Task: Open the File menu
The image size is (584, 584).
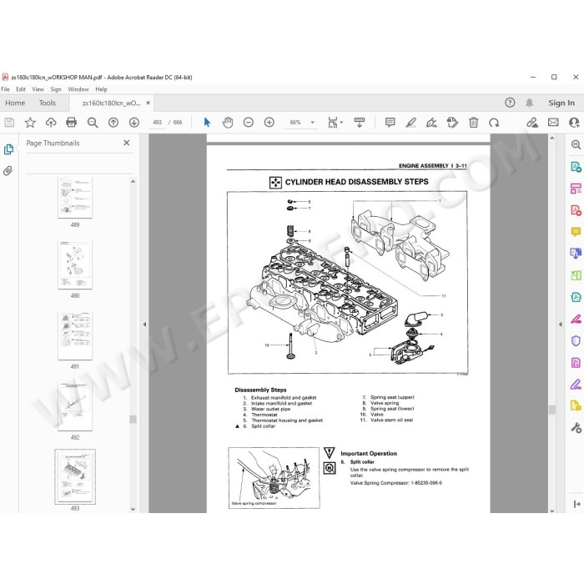Action: pos(5,89)
